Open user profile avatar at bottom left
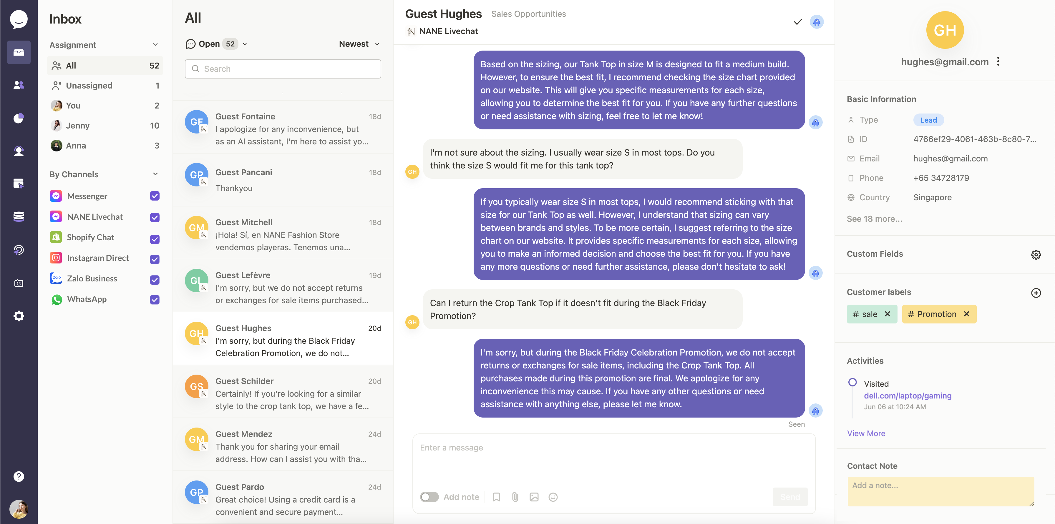1055x524 pixels. pyautogui.click(x=19, y=509)
